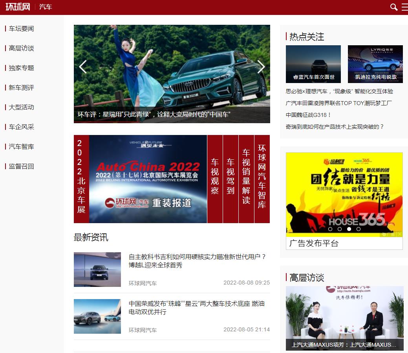Open 睿蓝汽车首次面世 thumbnail

pyautogui.click(x=313, y=64)
